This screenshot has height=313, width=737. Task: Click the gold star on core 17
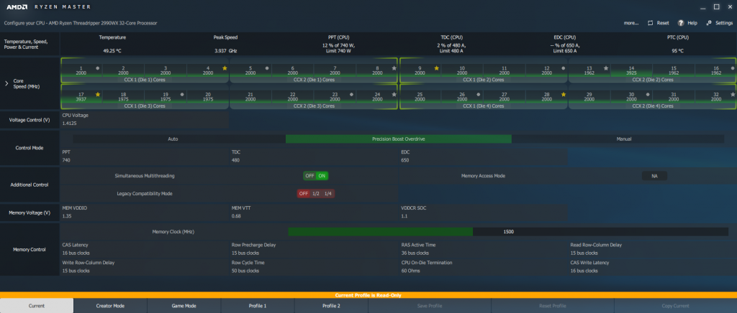click(x=98, y=94)
